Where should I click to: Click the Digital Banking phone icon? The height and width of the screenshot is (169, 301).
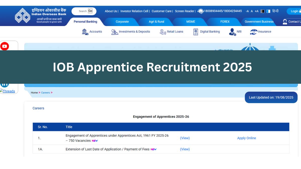pyautogui.click(x=196, y=32)
